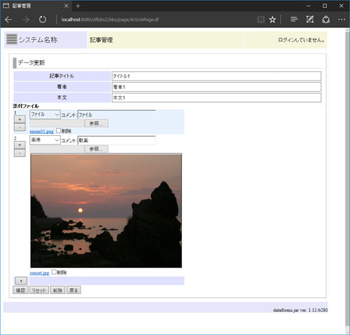
Task: Click the page vertical scrollbar
Action: click(347, 180)
